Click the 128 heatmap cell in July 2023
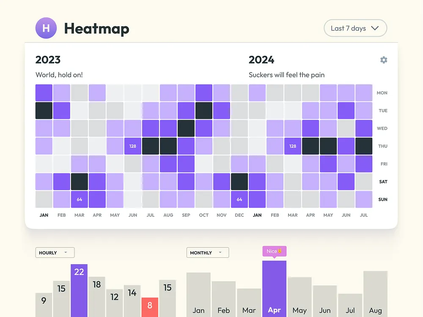 click(x=132, y=146)
